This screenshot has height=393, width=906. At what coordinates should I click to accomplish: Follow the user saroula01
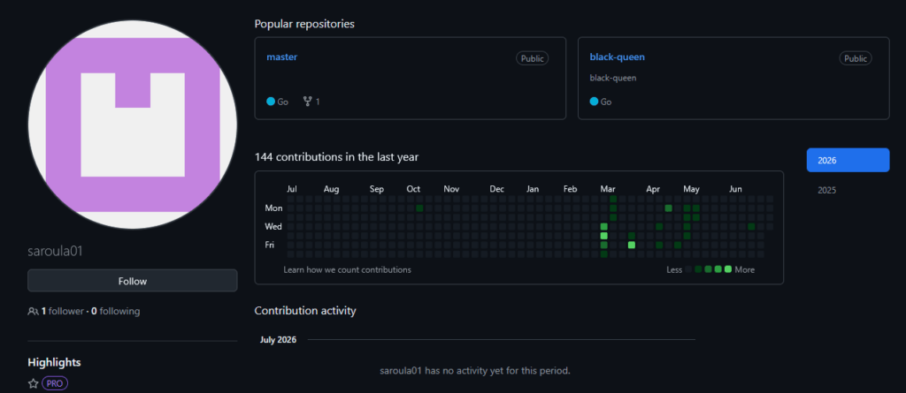pos(133,281)
